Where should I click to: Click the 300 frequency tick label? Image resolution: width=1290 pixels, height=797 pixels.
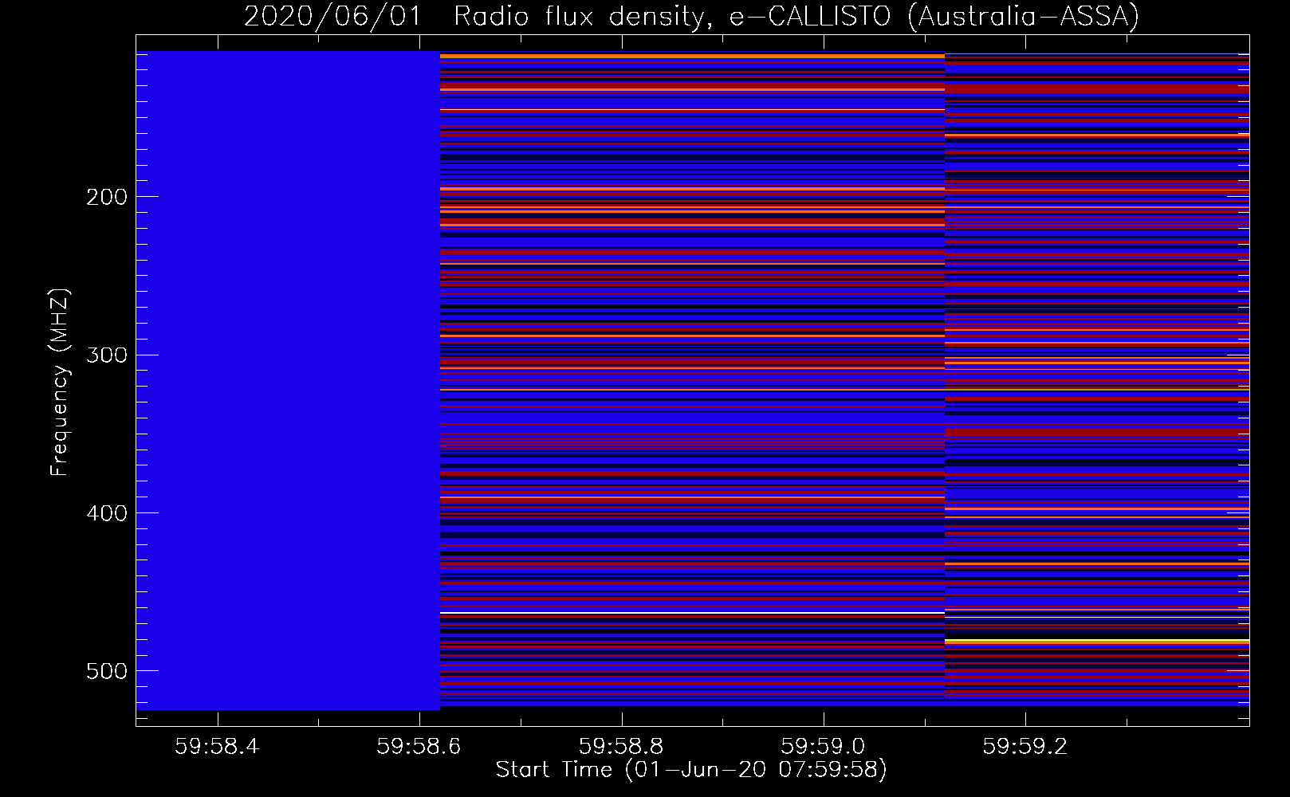(x=106, y=355)
